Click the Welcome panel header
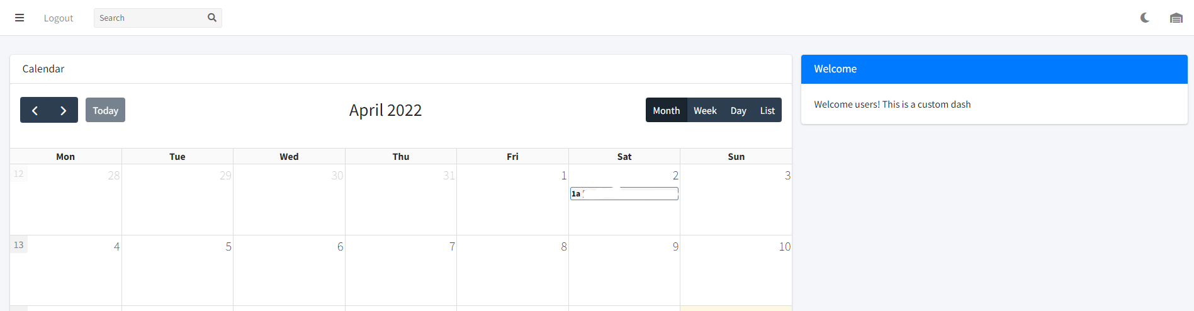The image size is (1194, 311). 994,69
